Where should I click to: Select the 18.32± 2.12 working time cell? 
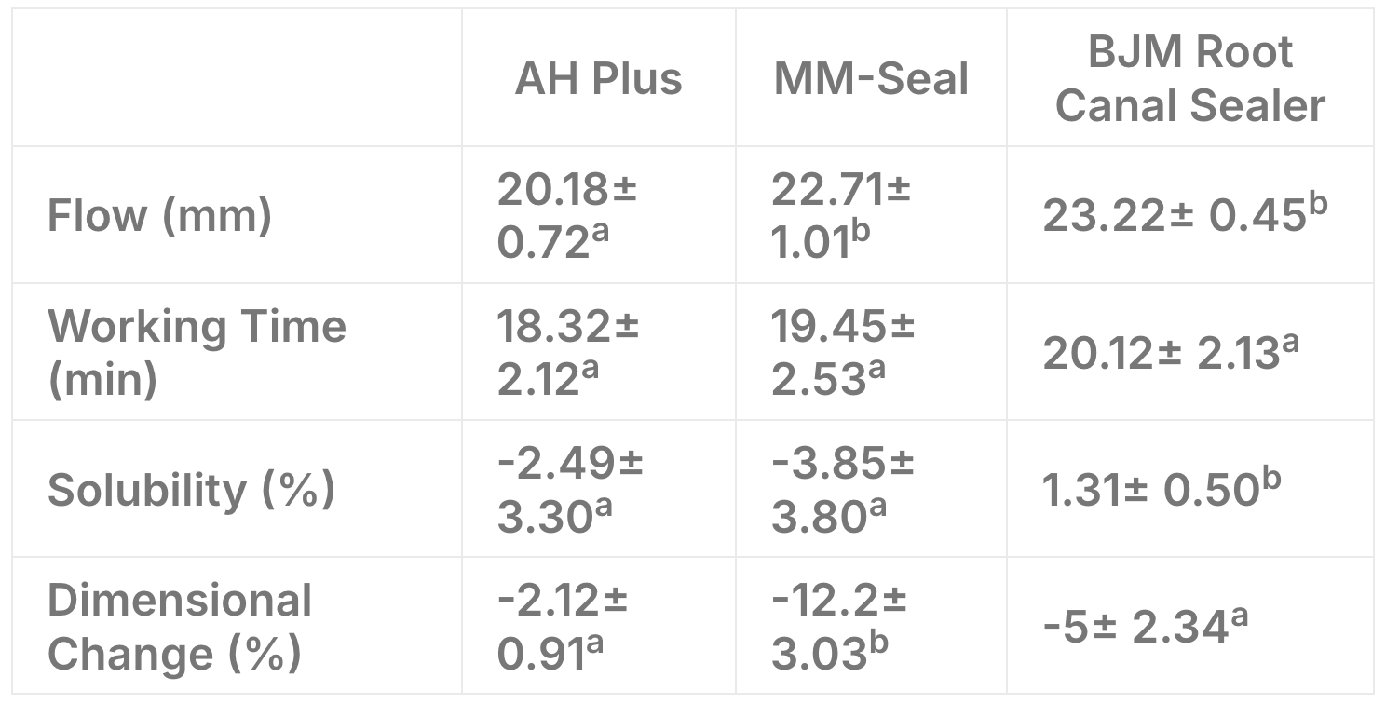[x=567, y=352]
